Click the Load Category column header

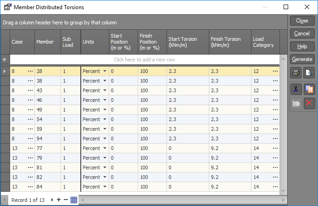[x=265, y=42]
